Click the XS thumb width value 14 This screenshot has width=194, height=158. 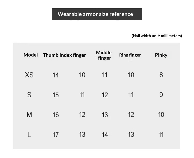pos(56,75)
